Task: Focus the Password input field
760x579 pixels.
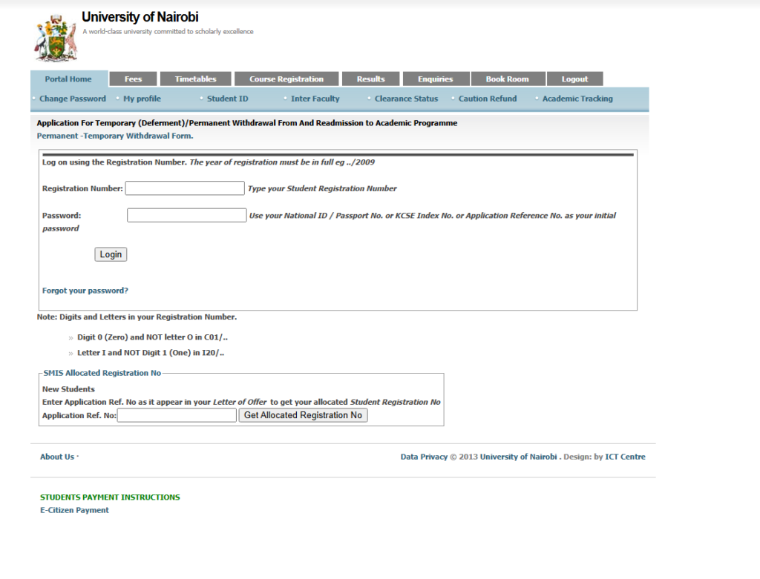Action: (186, 215)
